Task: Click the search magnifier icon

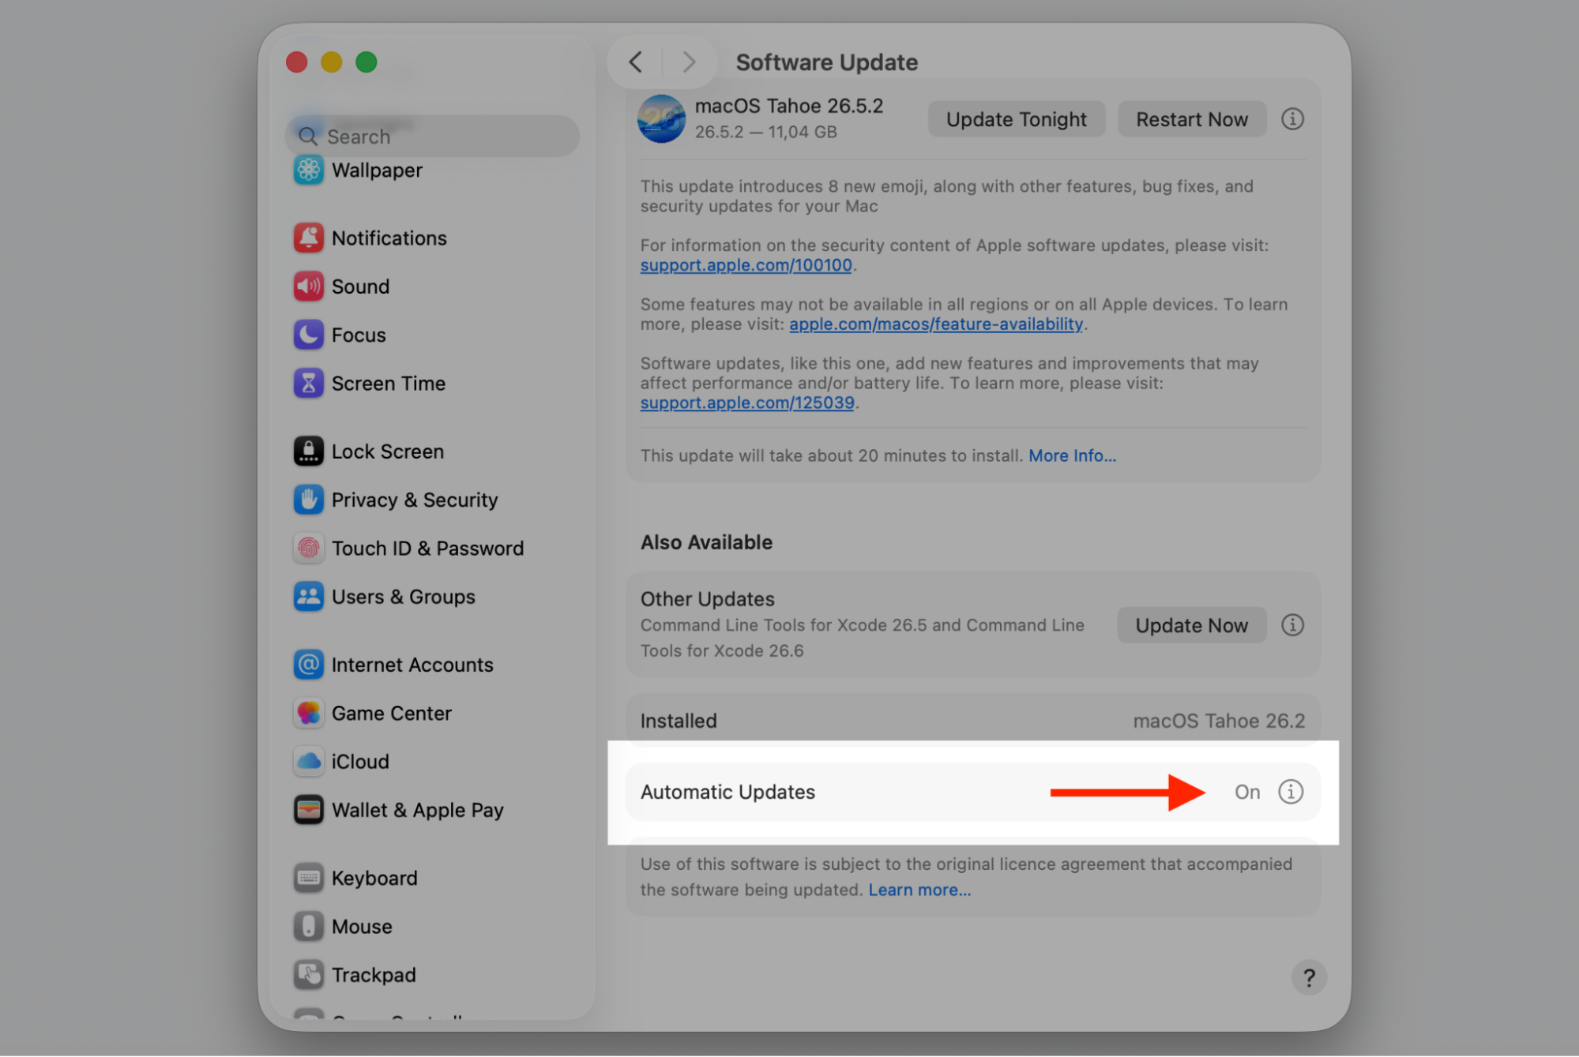Action: pyautogui.click(x=308, y=137)
